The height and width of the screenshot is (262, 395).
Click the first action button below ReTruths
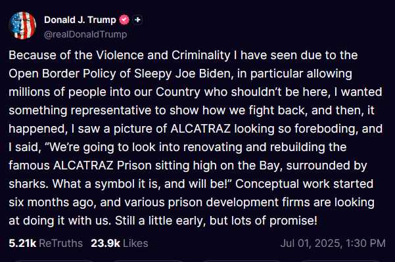tap(53, 261)
